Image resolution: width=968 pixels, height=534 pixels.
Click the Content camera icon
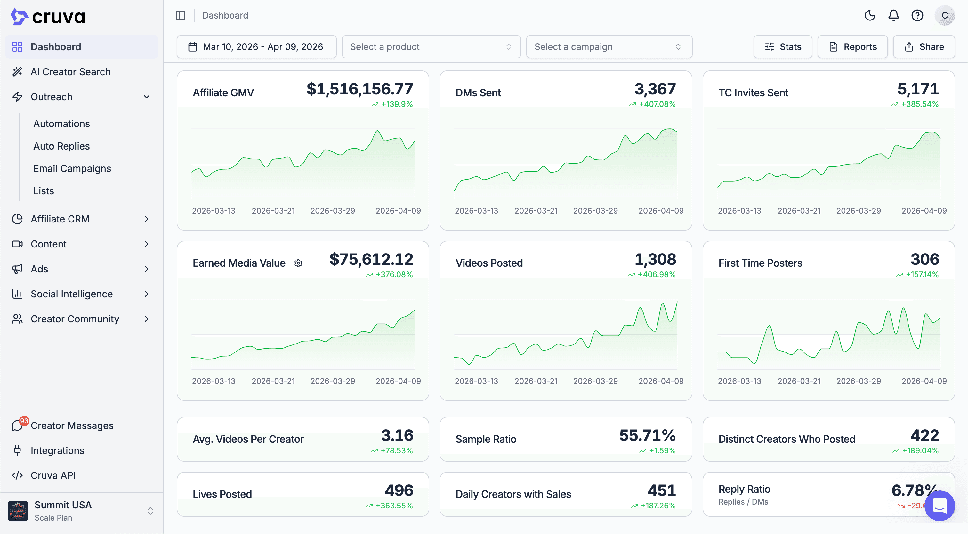click(18, 244)
